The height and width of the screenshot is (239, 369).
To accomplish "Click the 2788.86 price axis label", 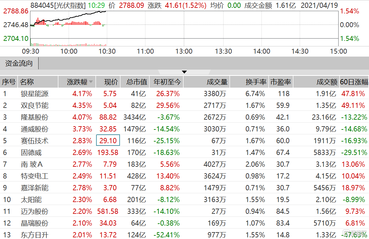I will pyautogui.click(x=16, y=11).
